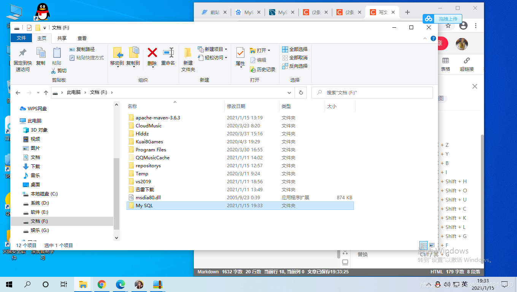Viewport: 517px width, 292px height.
Task: Click the Back navigation arrow
Action: coord(17,92)
